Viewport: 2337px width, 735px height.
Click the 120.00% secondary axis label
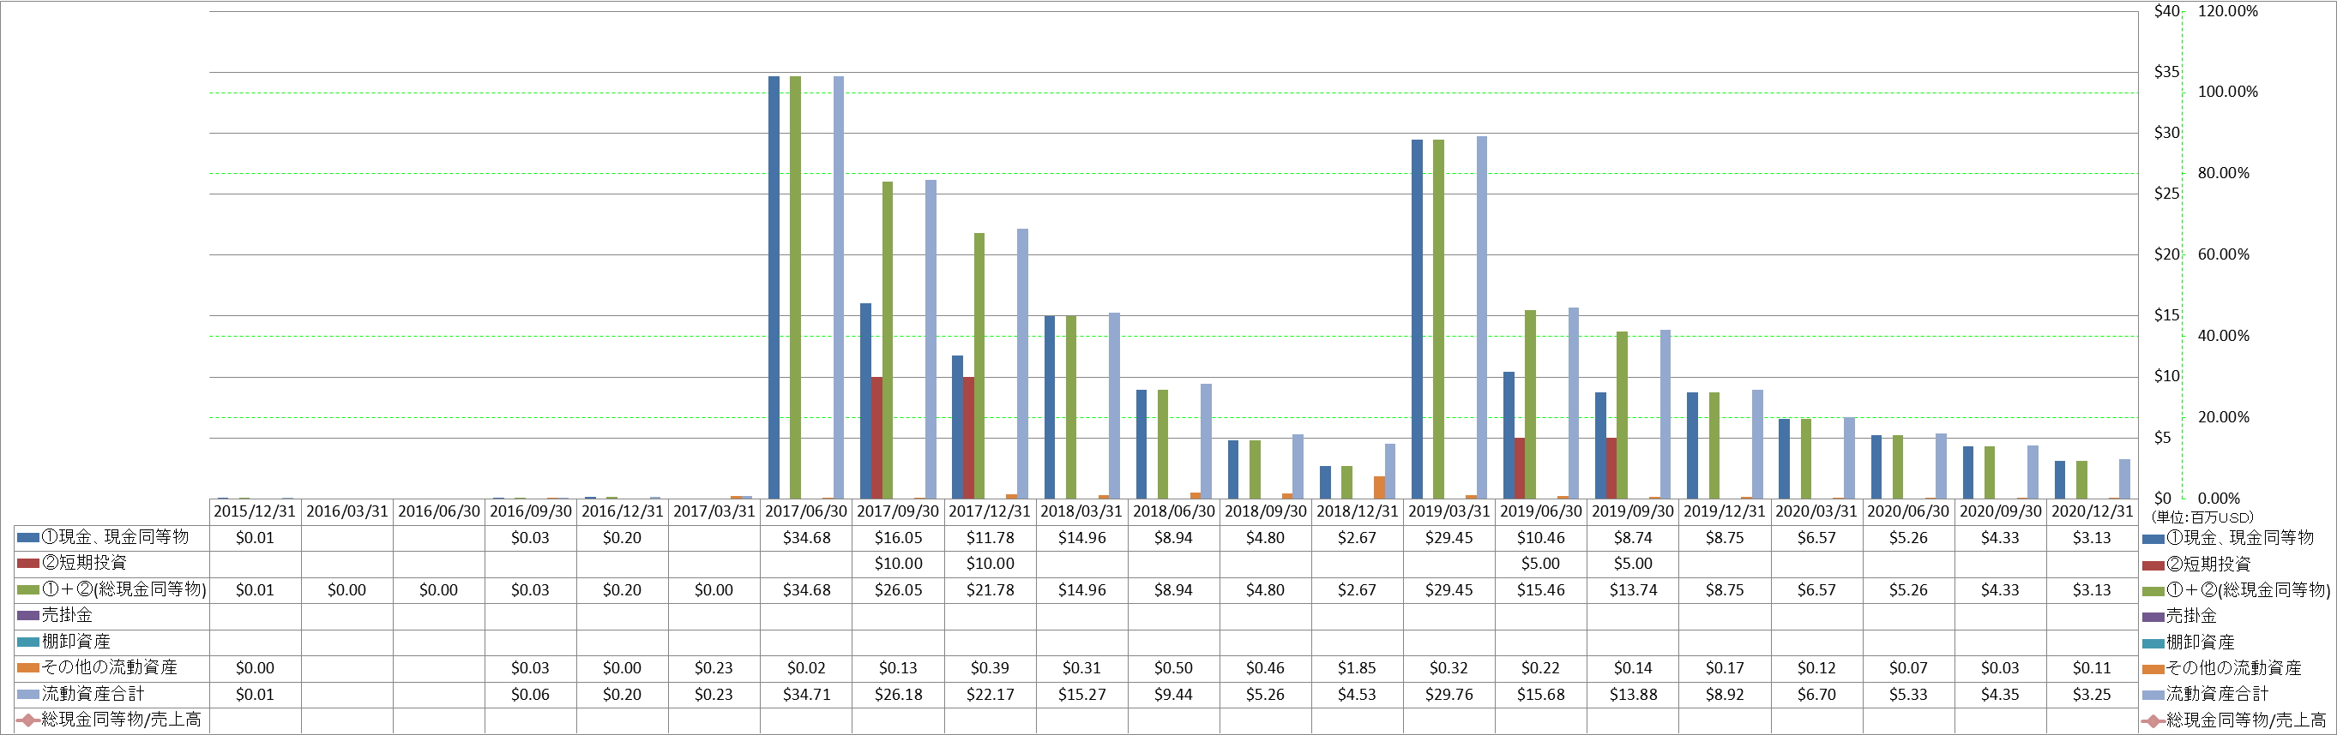(x=2227, y=11)
